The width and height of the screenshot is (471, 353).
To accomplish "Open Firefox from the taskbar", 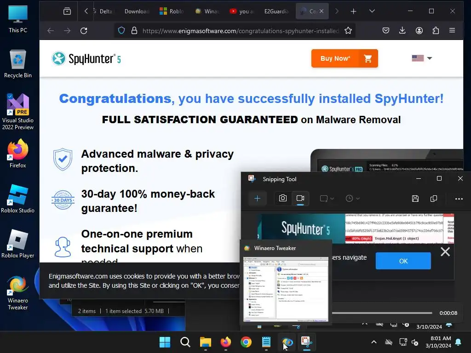I will click(x=225, y=342).
